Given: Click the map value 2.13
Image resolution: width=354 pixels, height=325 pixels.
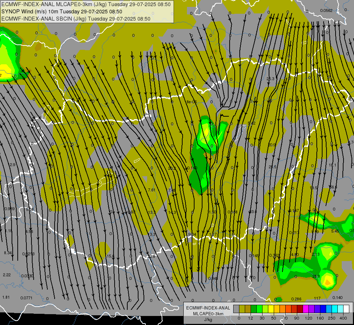Looking at the screenshot, I should 316,254.
